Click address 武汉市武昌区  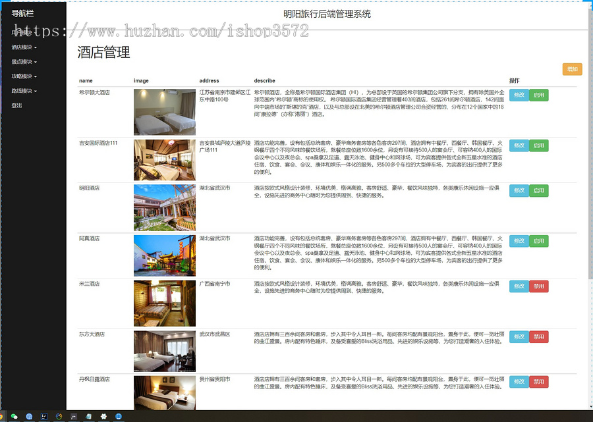215,334
